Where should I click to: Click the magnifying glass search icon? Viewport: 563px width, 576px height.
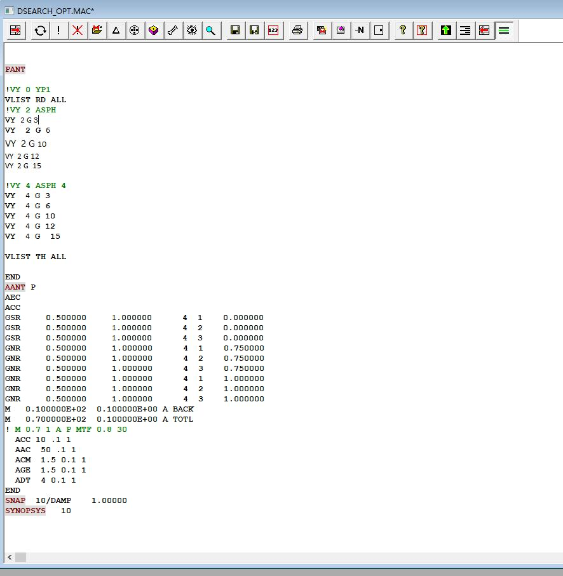[210, 30]
